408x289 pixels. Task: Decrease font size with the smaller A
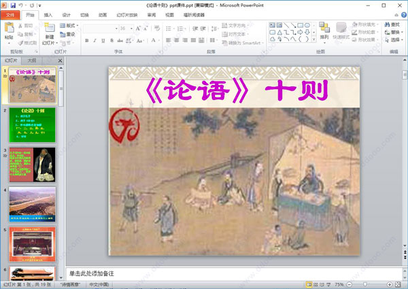pos(146,29)
